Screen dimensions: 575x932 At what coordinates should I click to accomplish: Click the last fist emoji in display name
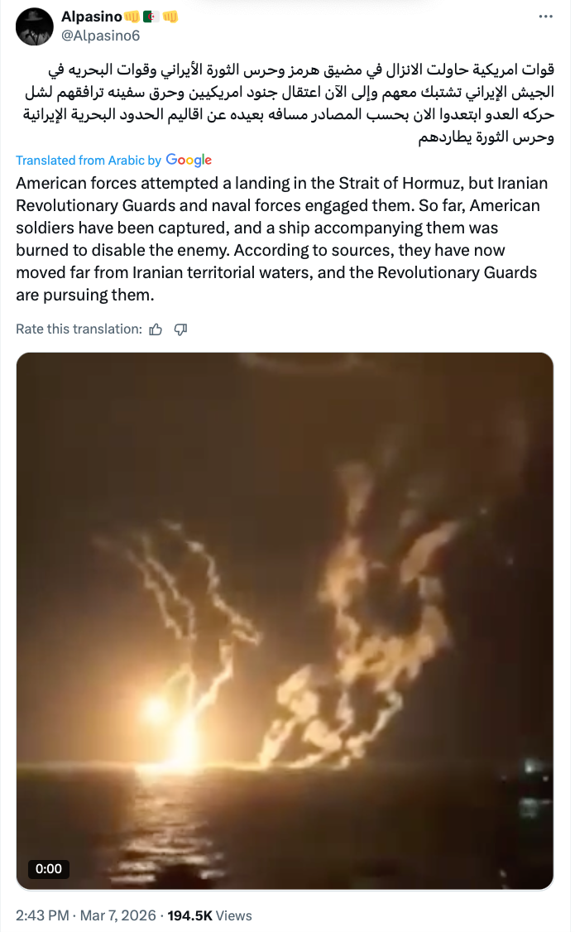click(x=170, y=17)
